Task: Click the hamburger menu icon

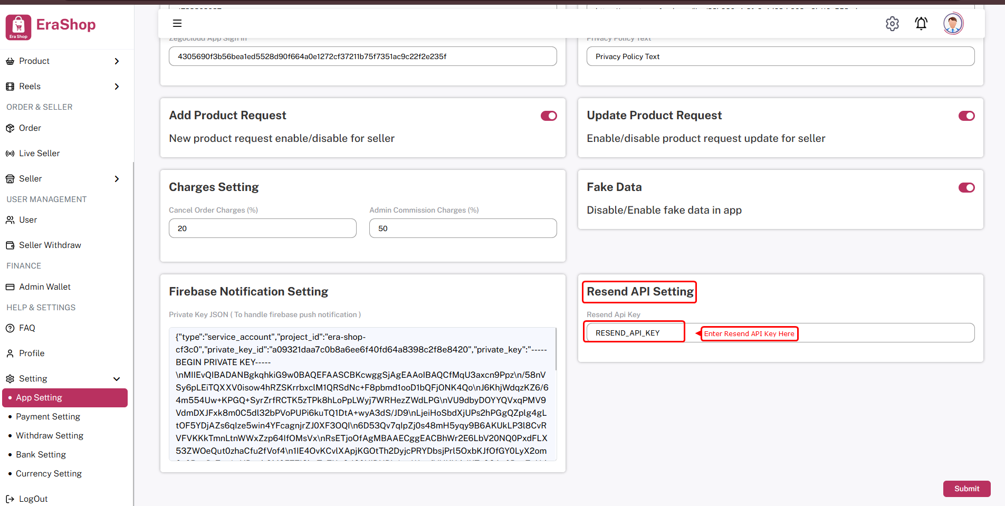Action: 177,23
